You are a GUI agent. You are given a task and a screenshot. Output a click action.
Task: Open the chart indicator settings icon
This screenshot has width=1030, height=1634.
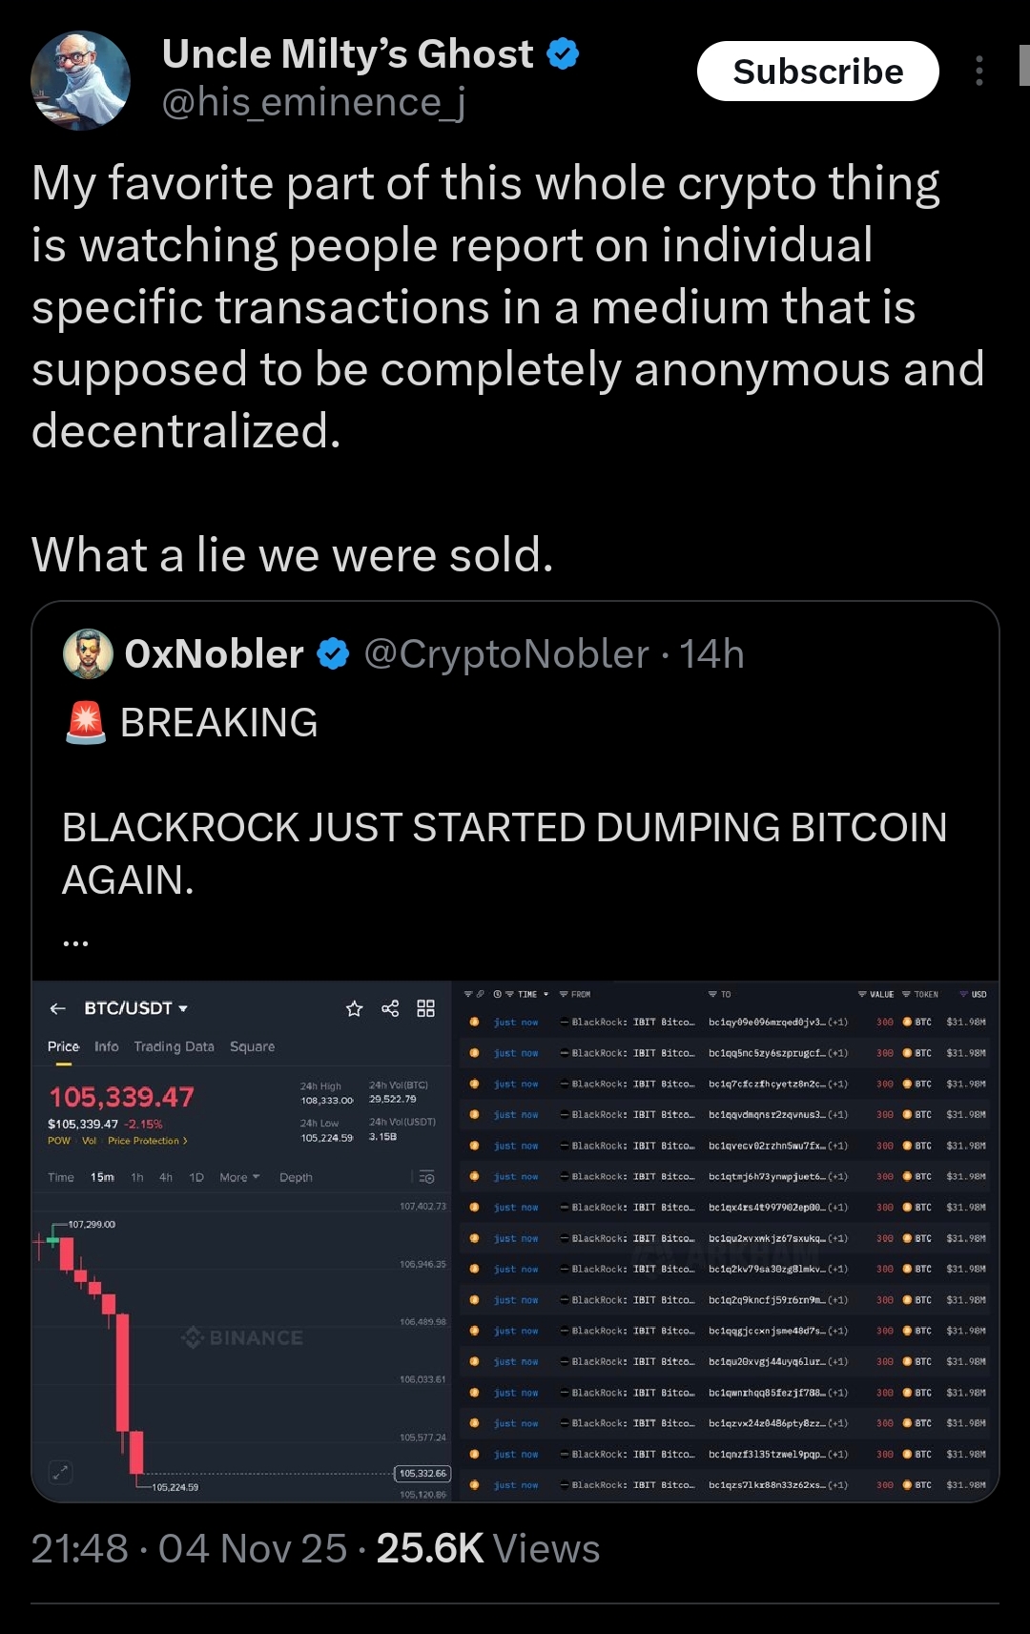(426, 1177)
